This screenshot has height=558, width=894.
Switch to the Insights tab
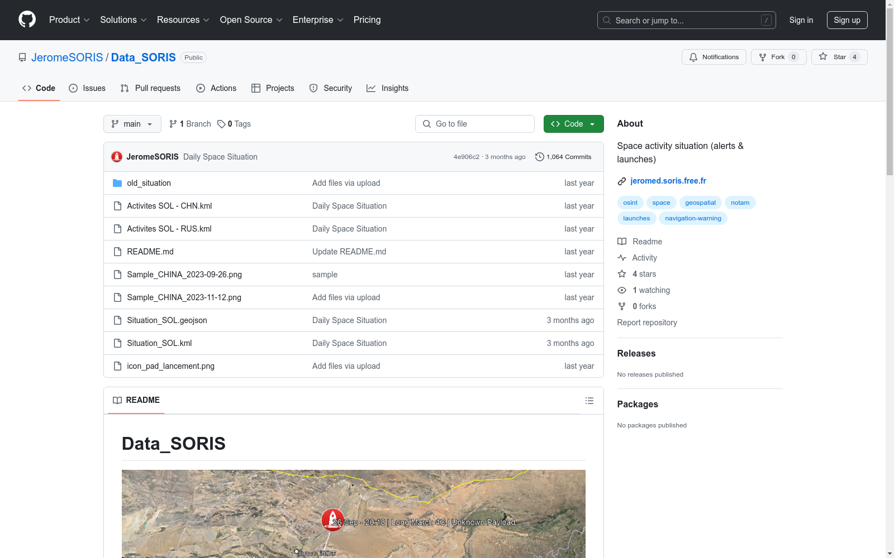point(387,88)
